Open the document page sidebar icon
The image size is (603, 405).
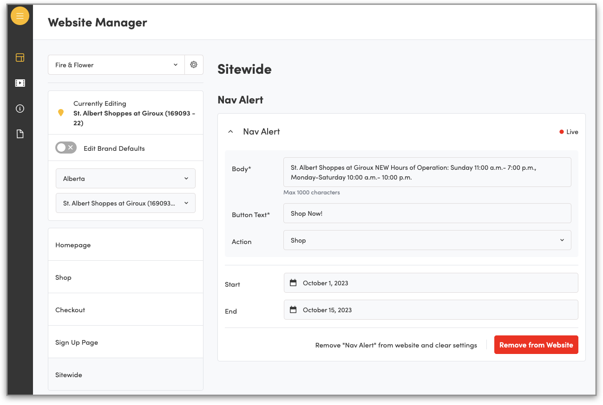point(20,134)
